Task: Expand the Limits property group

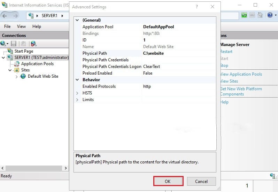Action: 77,100
